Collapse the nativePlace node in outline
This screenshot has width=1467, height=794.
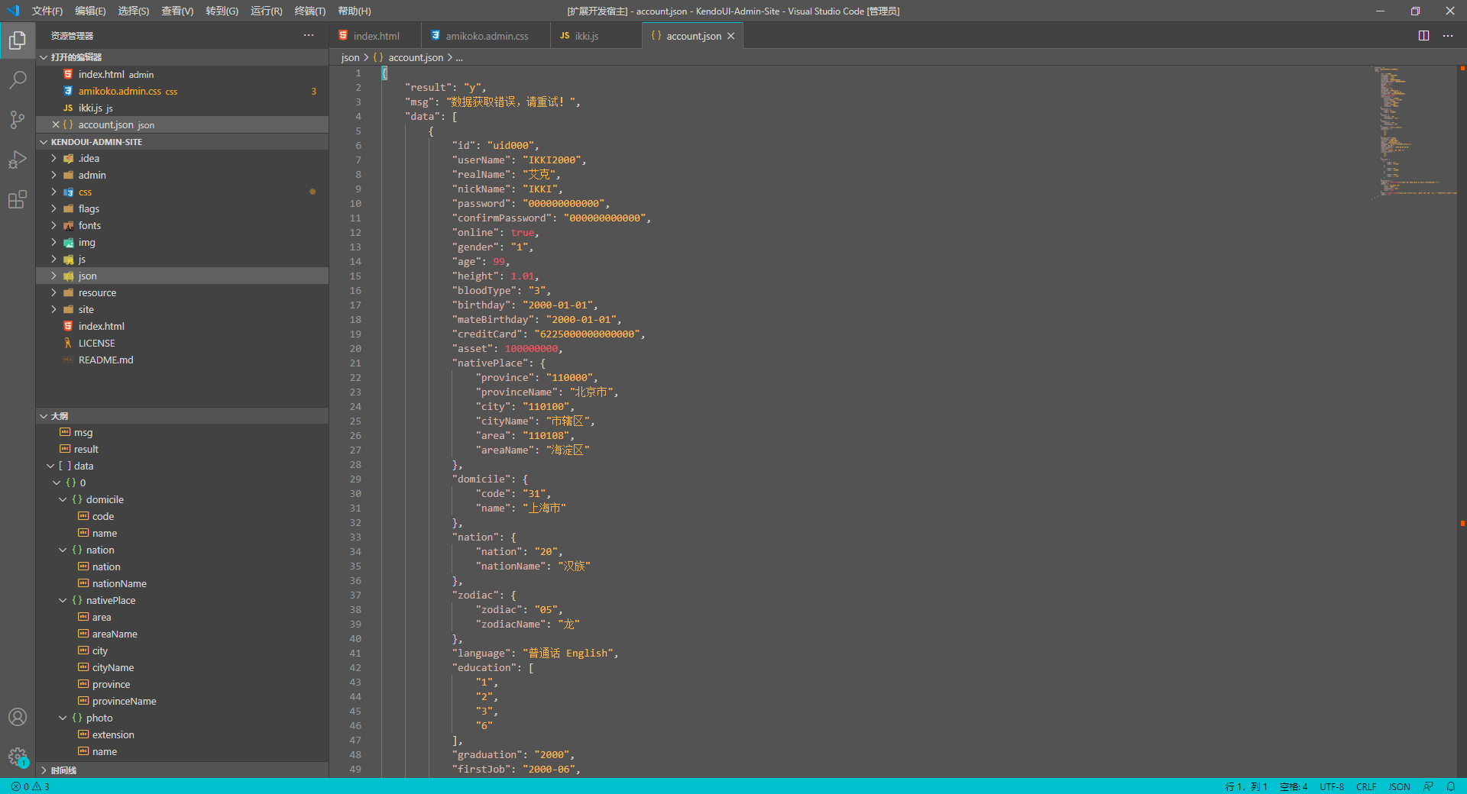click(63, 600)
